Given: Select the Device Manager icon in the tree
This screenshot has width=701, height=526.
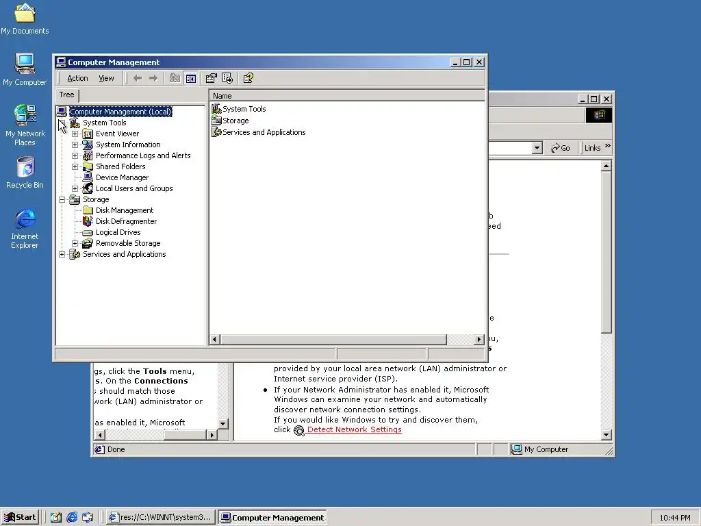Looking at the screenshot, I should pyautogui.click(x=88, y=177).
